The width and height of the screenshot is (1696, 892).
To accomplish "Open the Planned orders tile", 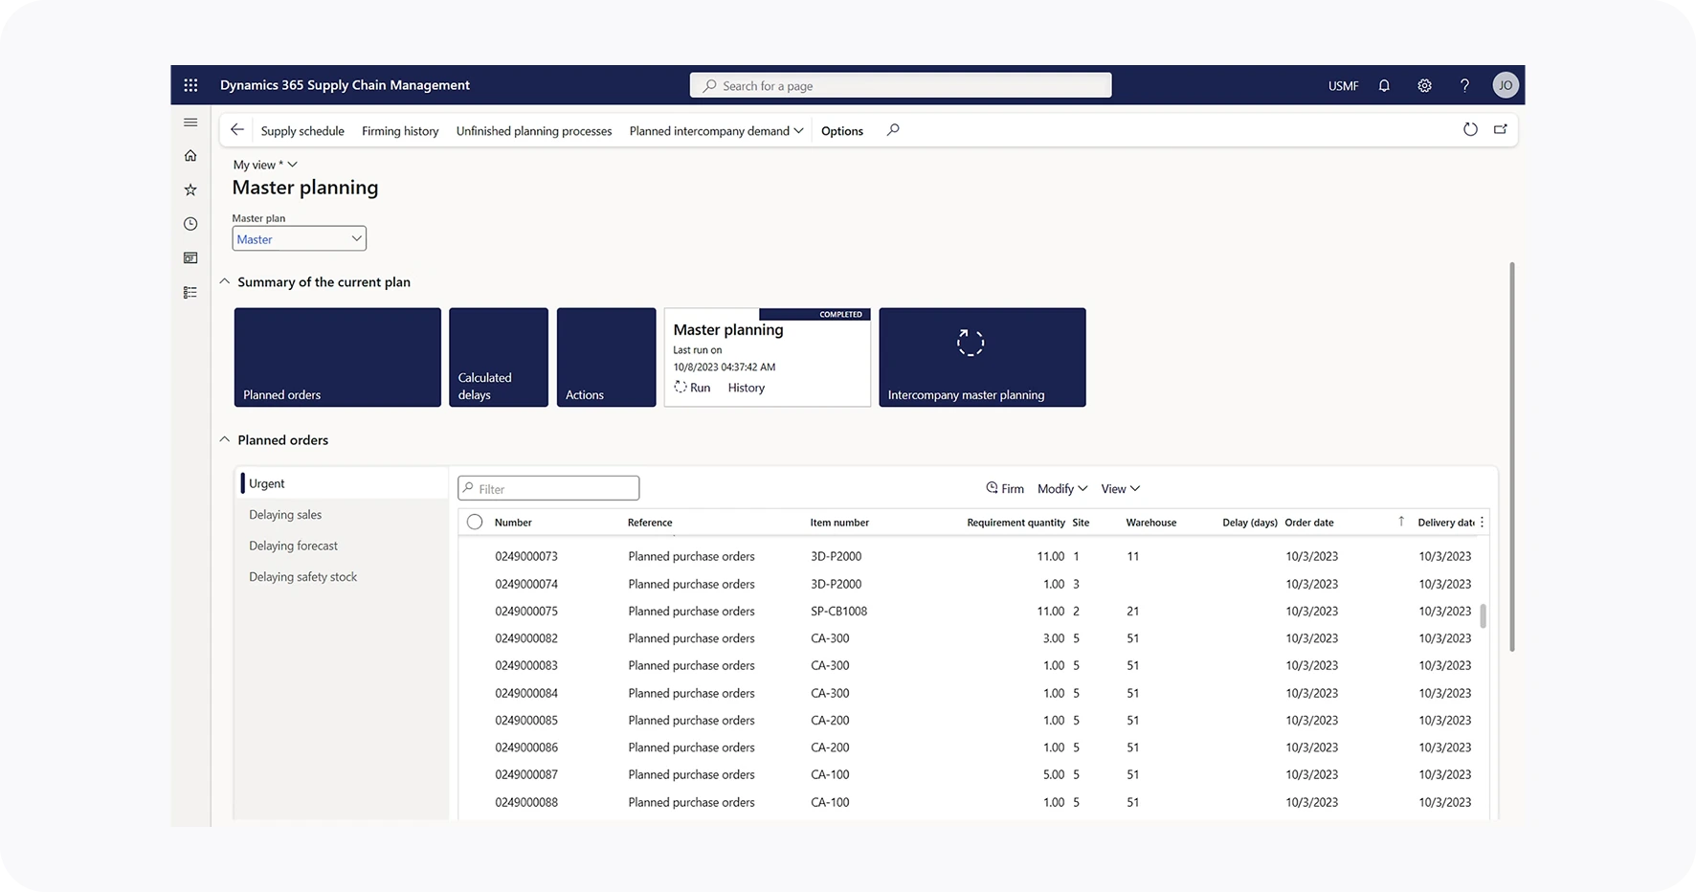I will point(337,357).
